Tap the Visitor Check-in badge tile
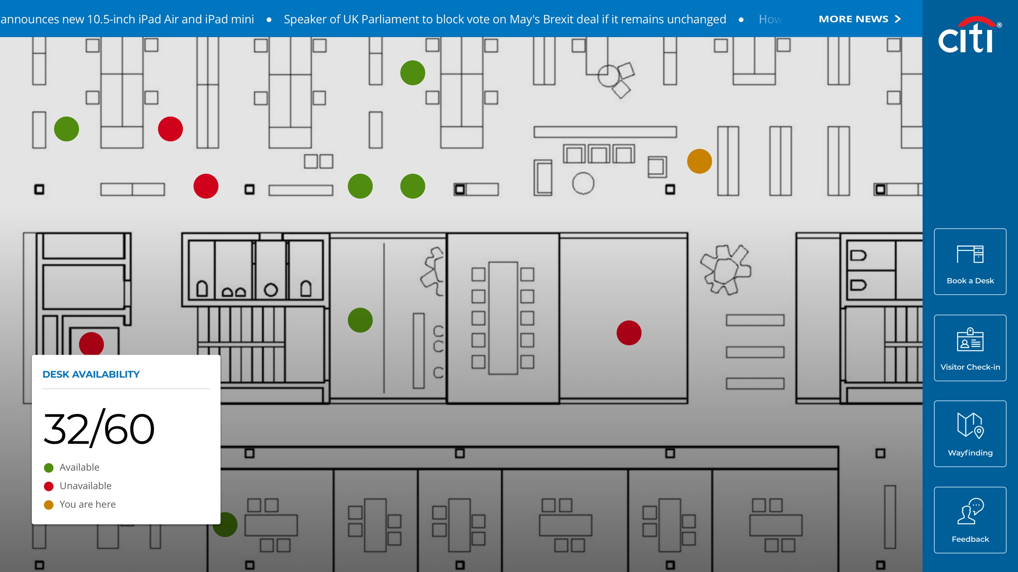 click(x=970, y=348)
